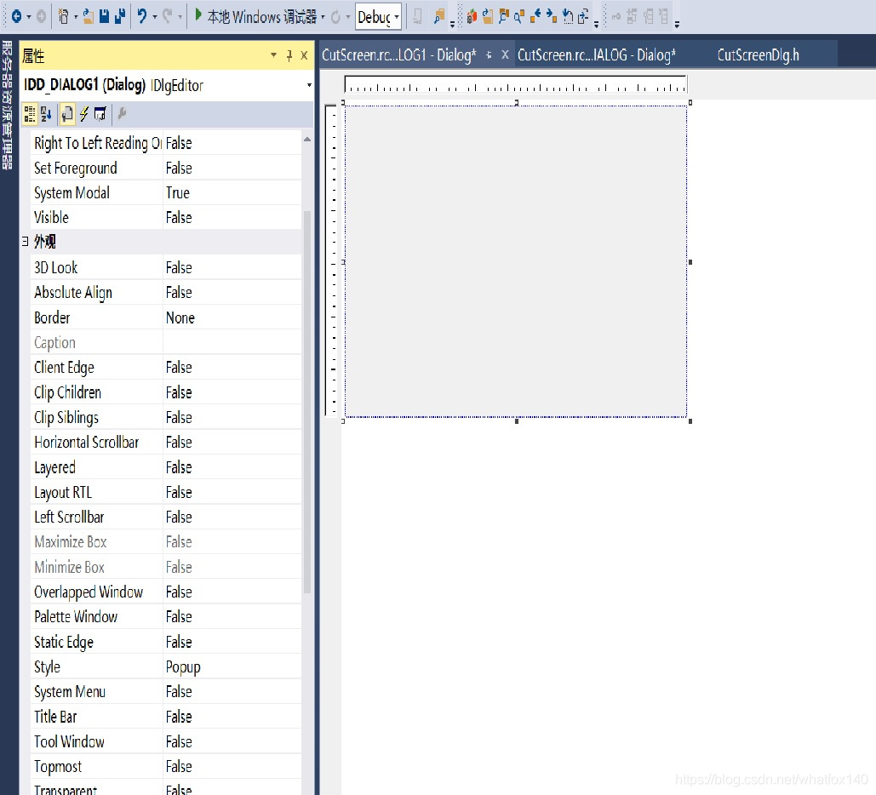Select the Layout RTL property row
The image size is (876, 795).
click(x=166, y=493)
